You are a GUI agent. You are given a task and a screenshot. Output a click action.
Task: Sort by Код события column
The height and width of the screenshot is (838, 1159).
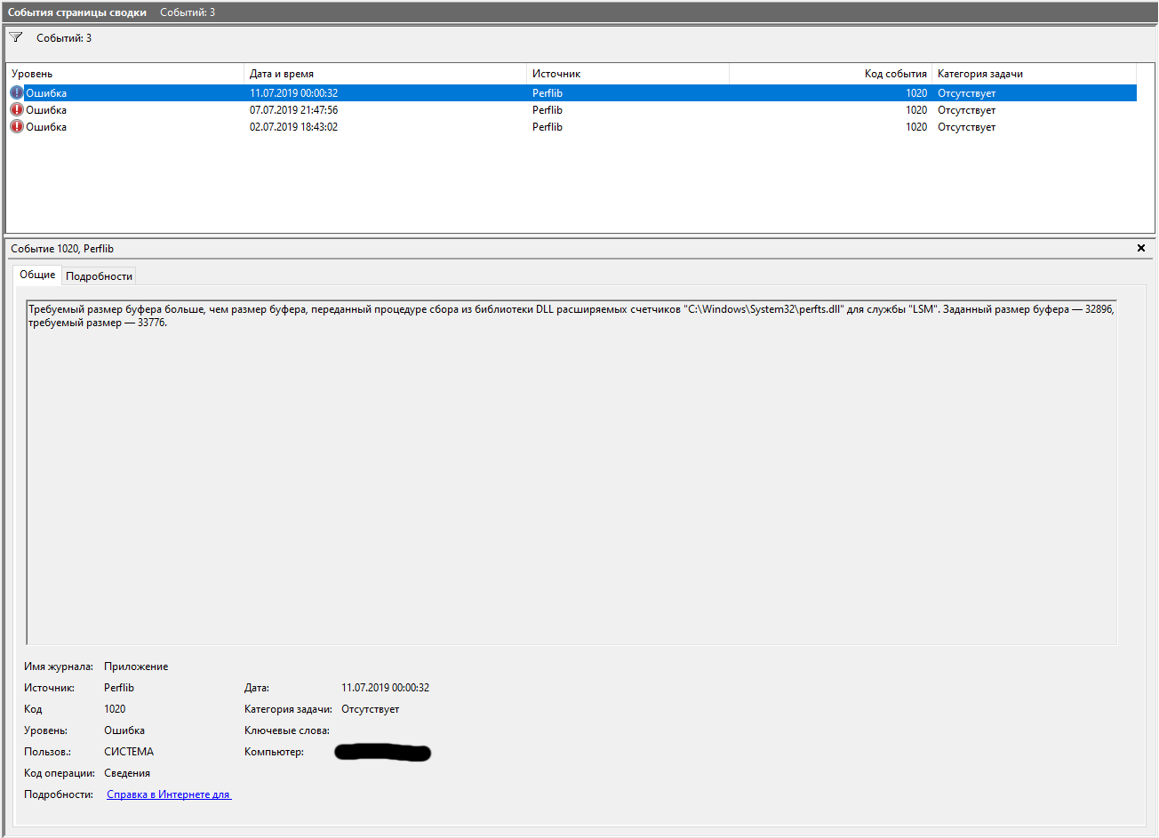tap(830, 74)
